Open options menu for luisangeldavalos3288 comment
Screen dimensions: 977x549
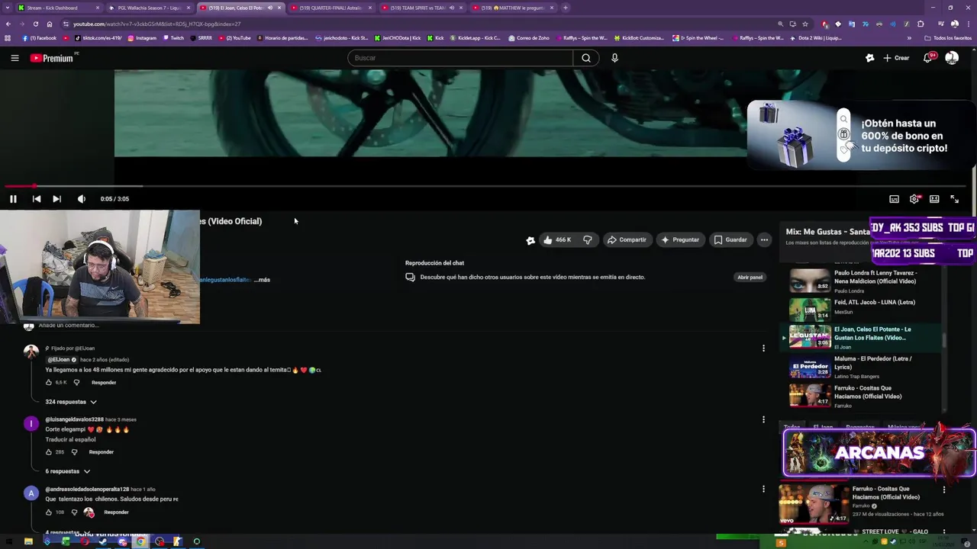763,419
